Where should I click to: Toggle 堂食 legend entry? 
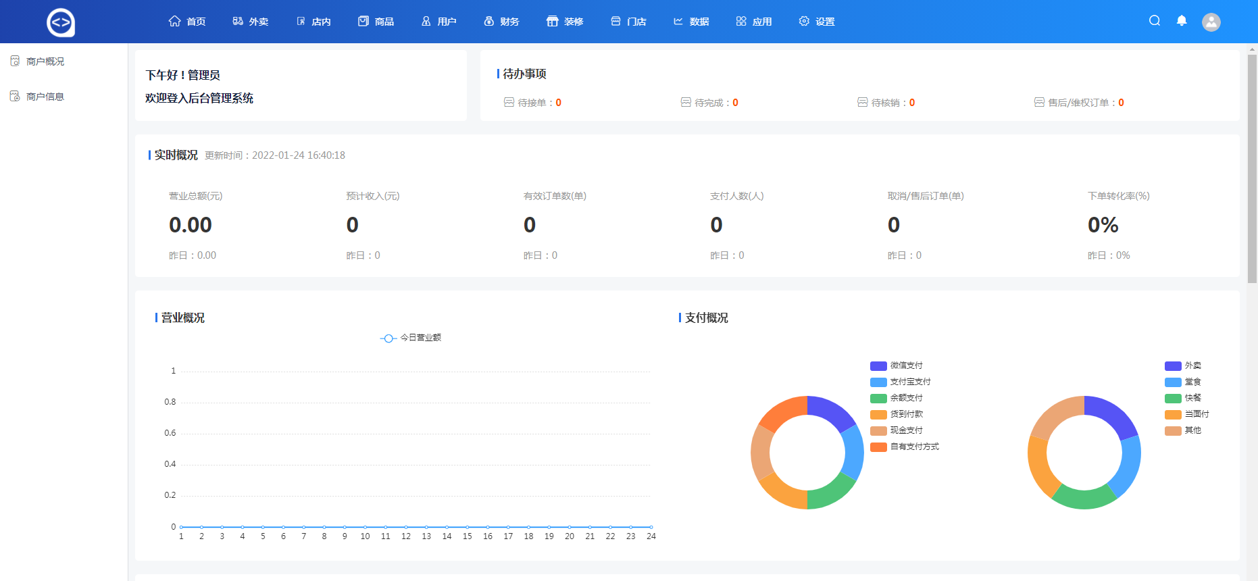click(x=1183, y=382)
